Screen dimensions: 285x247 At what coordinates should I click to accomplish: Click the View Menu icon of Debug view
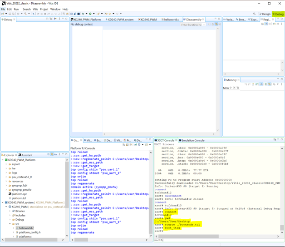[x=59, y=19]
